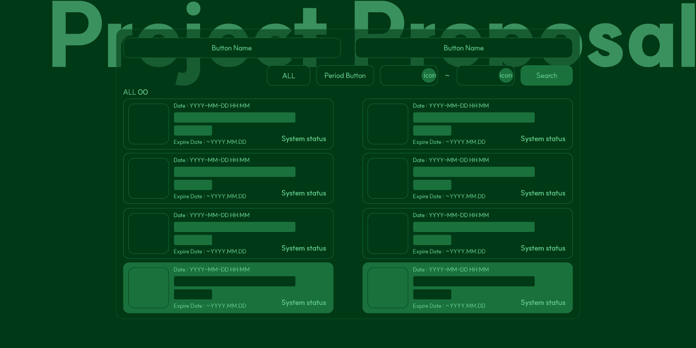This screenshot has height=348, width=696.
Task: Click the short tag bar in the top-right card
Action: 432,130
